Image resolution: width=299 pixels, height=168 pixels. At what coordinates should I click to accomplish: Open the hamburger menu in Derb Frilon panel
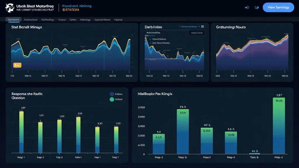click(x=203, y=27)
